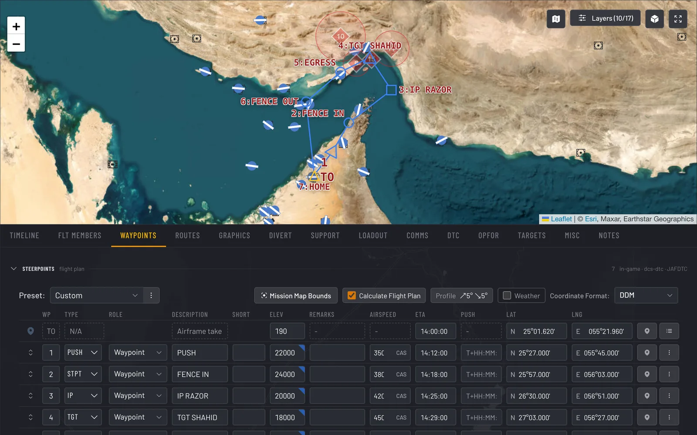Open more options for IP RAZOR row
The image size is (697, 435).
coord(669,396)
